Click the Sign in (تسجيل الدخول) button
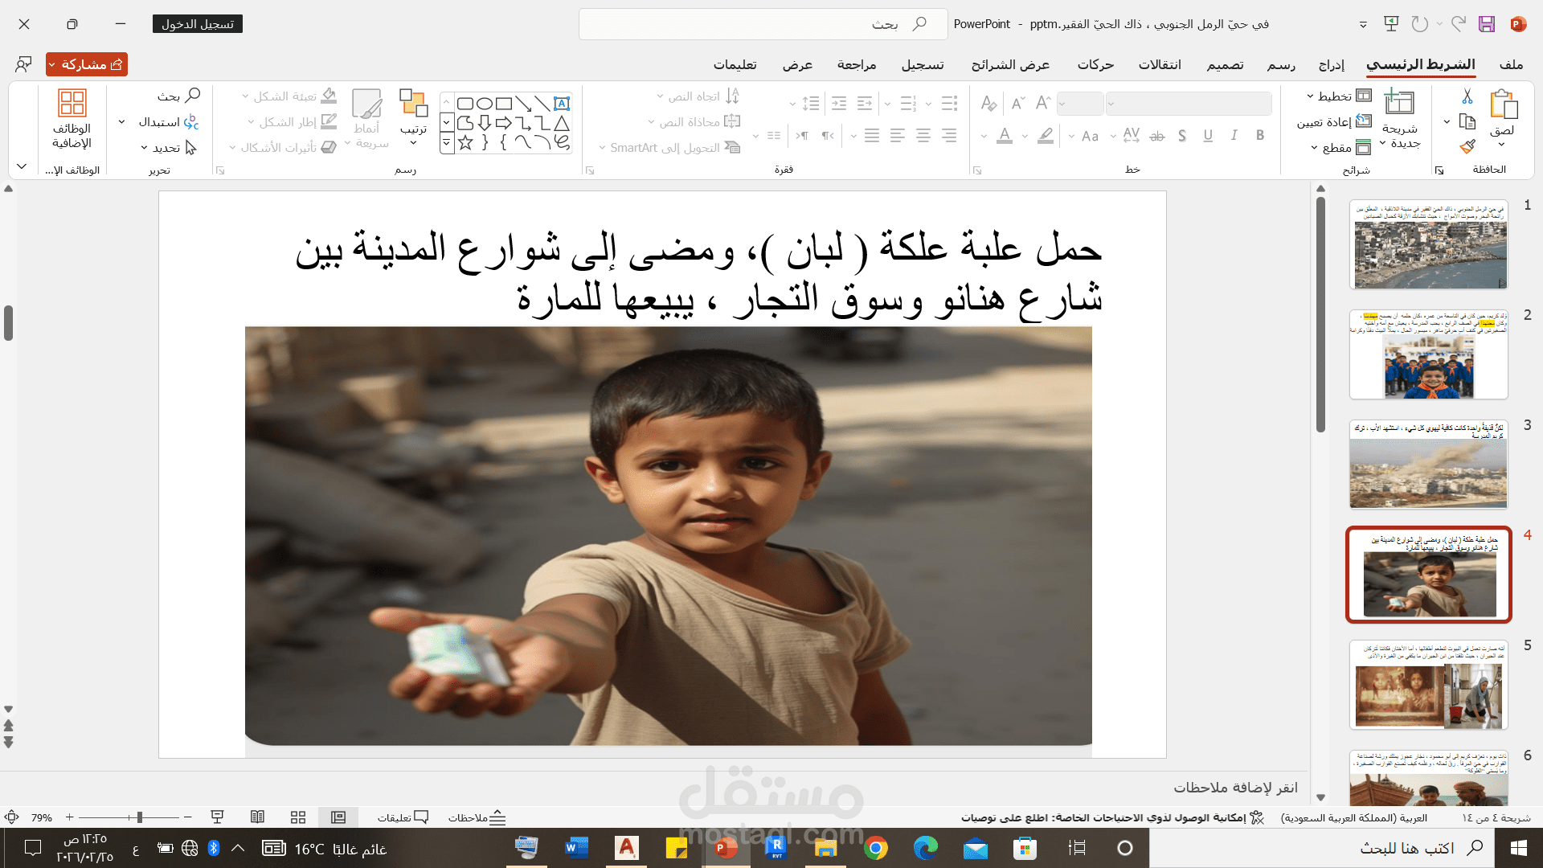This screenshot has width=1543, height=868. coord(197,24)
